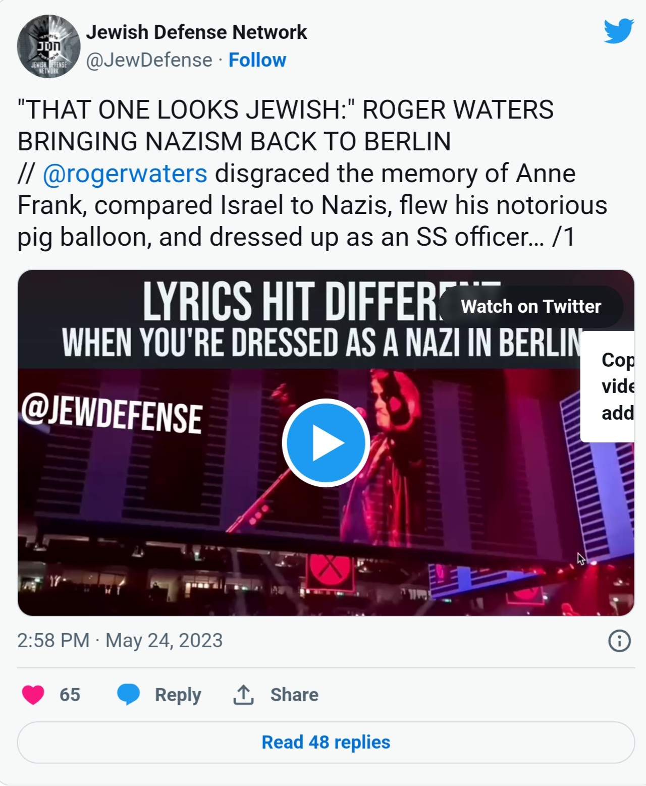This screenshot has width=646, height=786.
Task: Click the @JewDefense handle text
Action: pos(149,60)
